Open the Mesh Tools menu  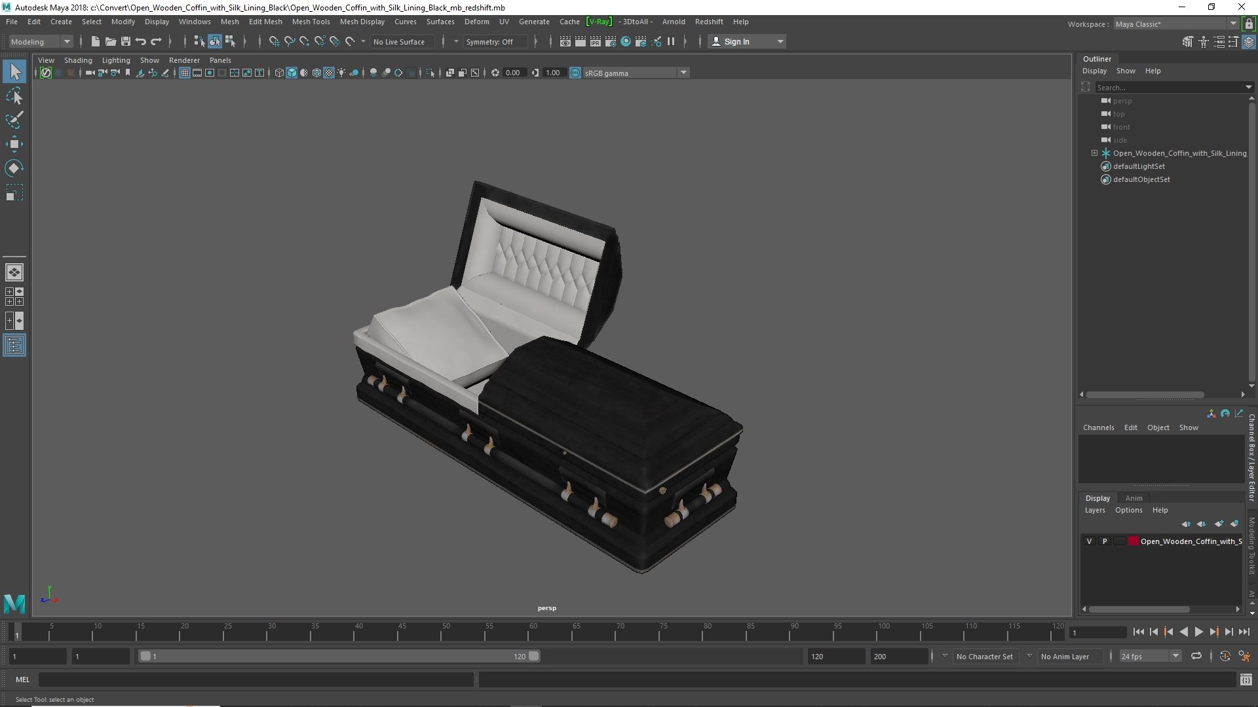coord(311,22)
